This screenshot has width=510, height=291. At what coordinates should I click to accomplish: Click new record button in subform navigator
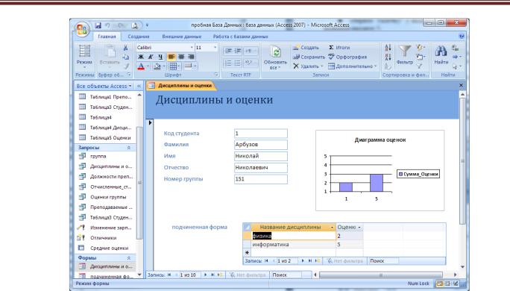click(x=318, y=260)
